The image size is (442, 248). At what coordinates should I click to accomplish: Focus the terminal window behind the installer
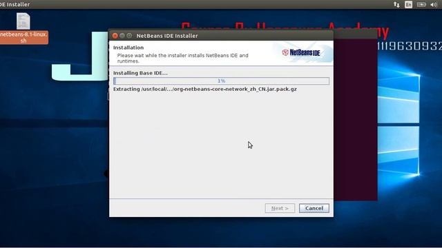[x=355, y=119]
